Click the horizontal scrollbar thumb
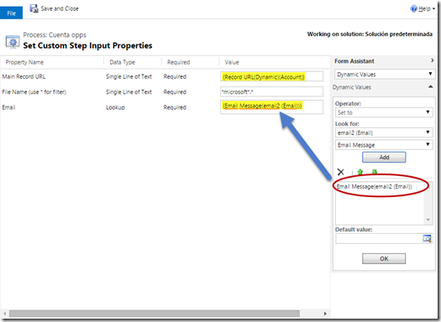This screenshot has width=441, height=322. click(x=155, y=314)
